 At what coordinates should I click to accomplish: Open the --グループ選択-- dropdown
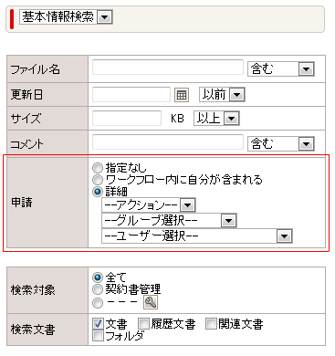[x=169, y=221]
